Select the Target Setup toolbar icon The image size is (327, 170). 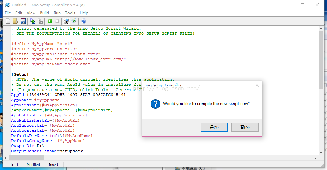pos(66,21)
